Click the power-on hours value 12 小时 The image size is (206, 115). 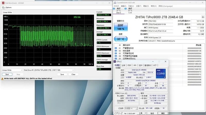[198, 34]
